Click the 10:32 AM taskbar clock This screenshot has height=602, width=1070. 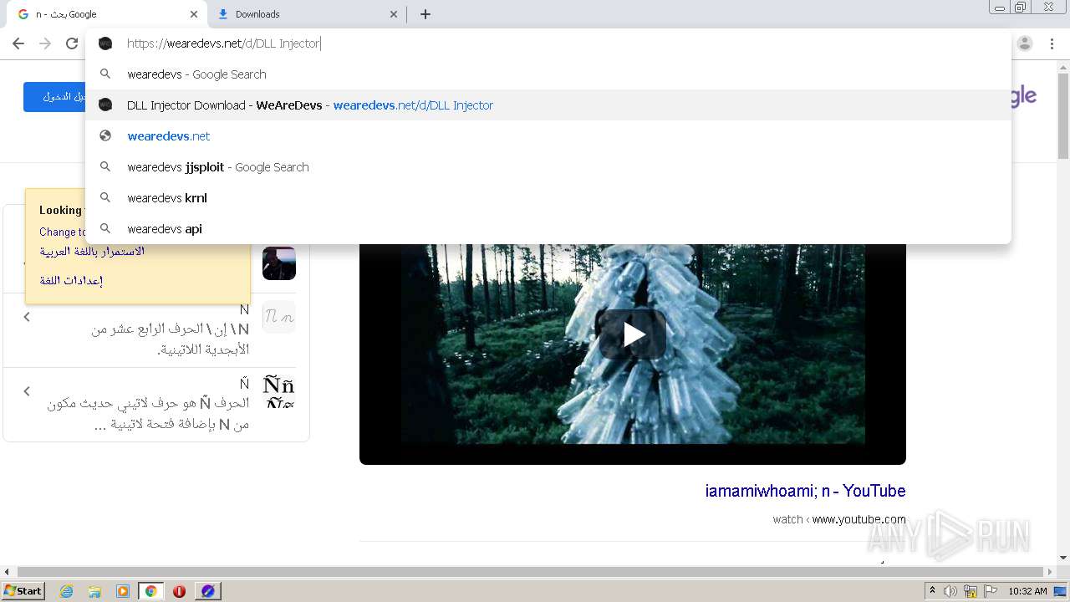click(x=1027, y=591)
